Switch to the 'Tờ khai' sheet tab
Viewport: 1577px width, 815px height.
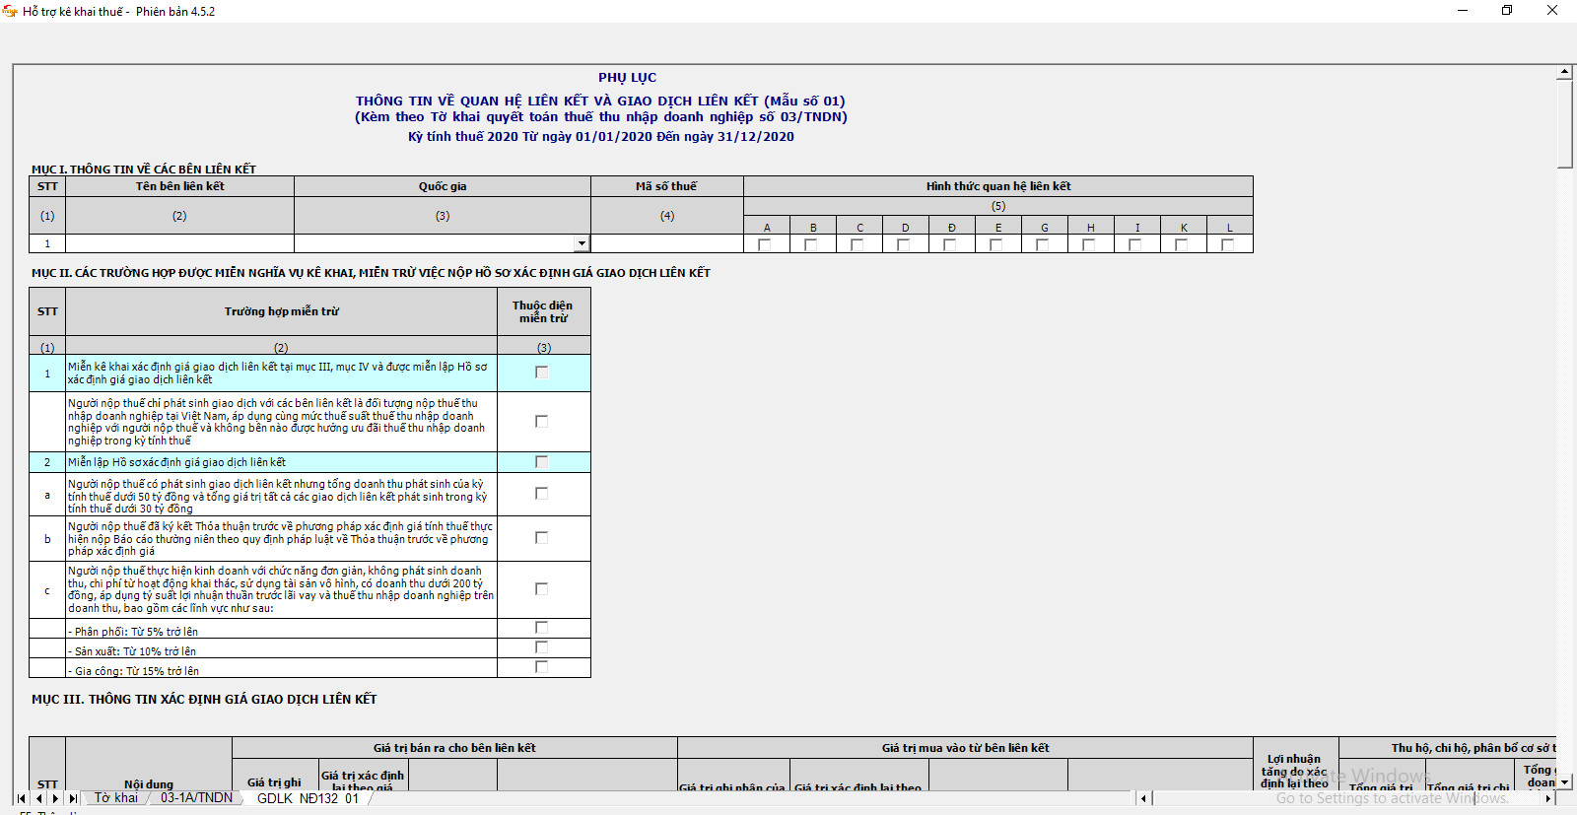pyautogui.click(x=115, y=798)
